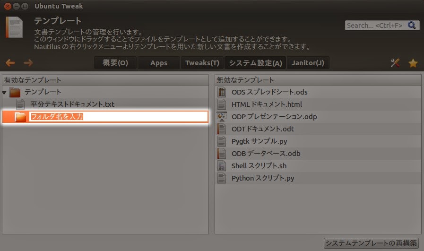This screenshot has height=251, width=424.
Task: Switch to the Tweaks(T) tab
Action: coord(202,63)
